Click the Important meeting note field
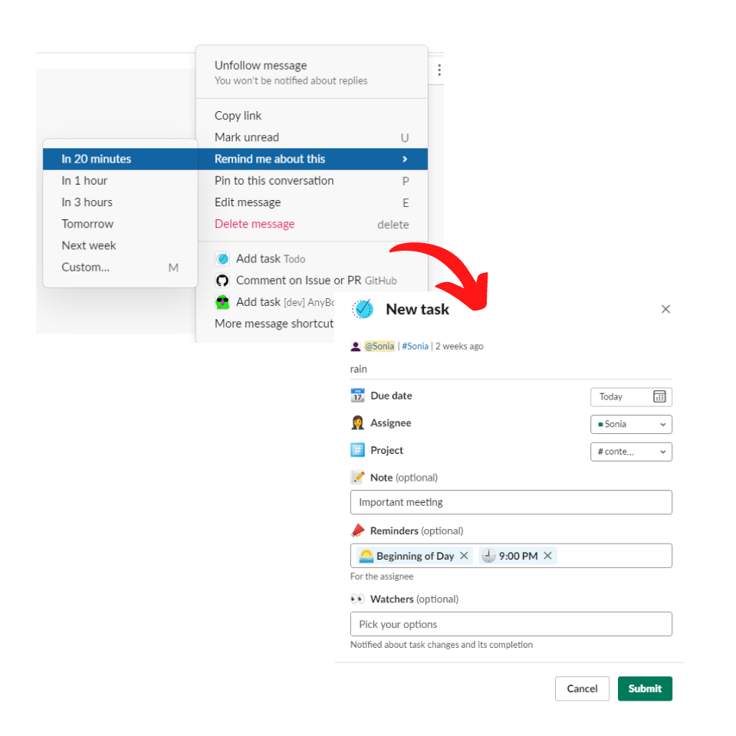The height and width of the screenshot is (736, 736). [x=511, y=502]
